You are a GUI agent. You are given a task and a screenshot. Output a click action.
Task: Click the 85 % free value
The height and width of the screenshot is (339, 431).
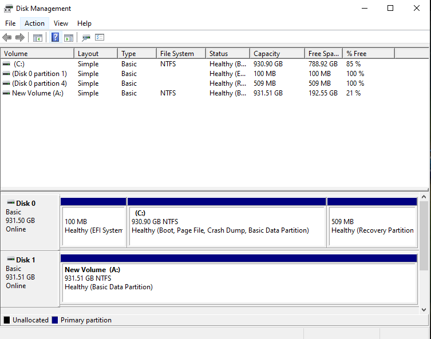[x=354, y=63]
